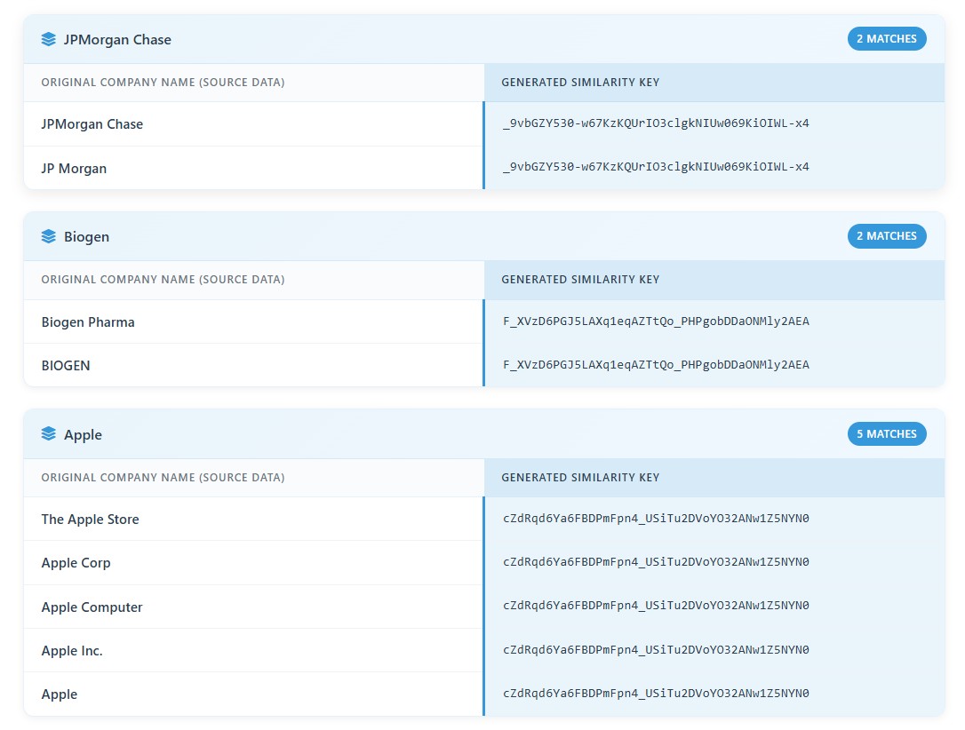The width and height of the screenshot is (965, 730).
Task: Click Original Company Name header in JPMorgan table
Action: pos(163,83)
